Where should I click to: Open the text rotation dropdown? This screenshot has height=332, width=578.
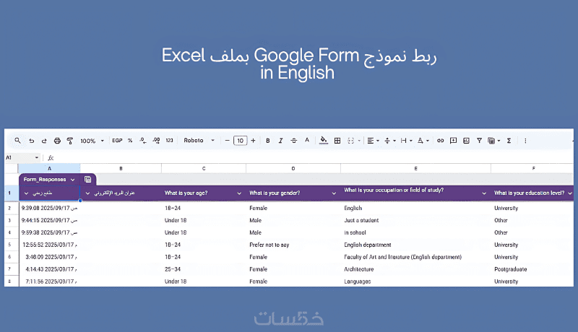click(423, 141)
